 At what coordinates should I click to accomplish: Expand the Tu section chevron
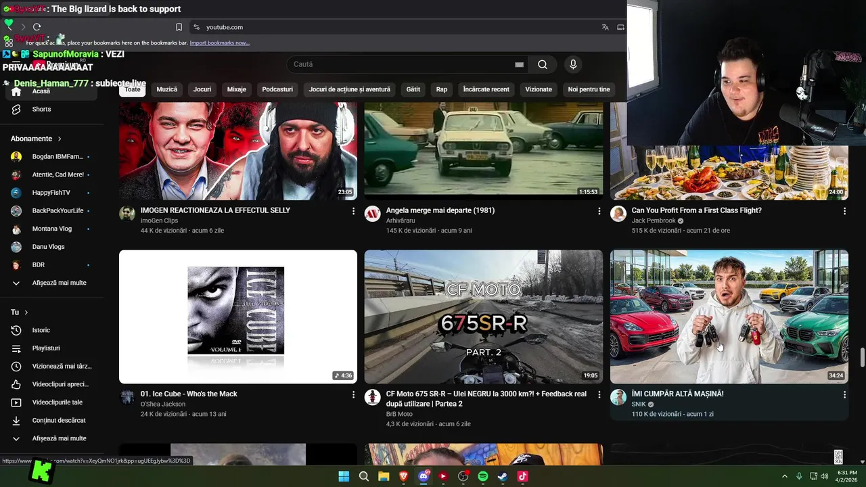point(26,312)
